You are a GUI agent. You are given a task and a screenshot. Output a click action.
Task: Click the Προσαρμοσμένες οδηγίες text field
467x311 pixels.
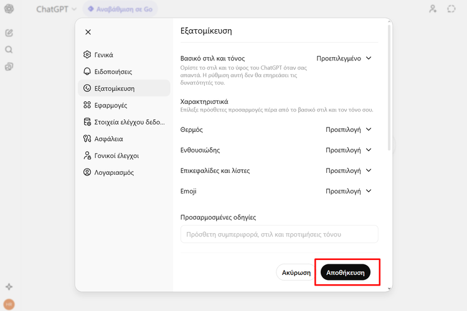[x=279, y=234]
